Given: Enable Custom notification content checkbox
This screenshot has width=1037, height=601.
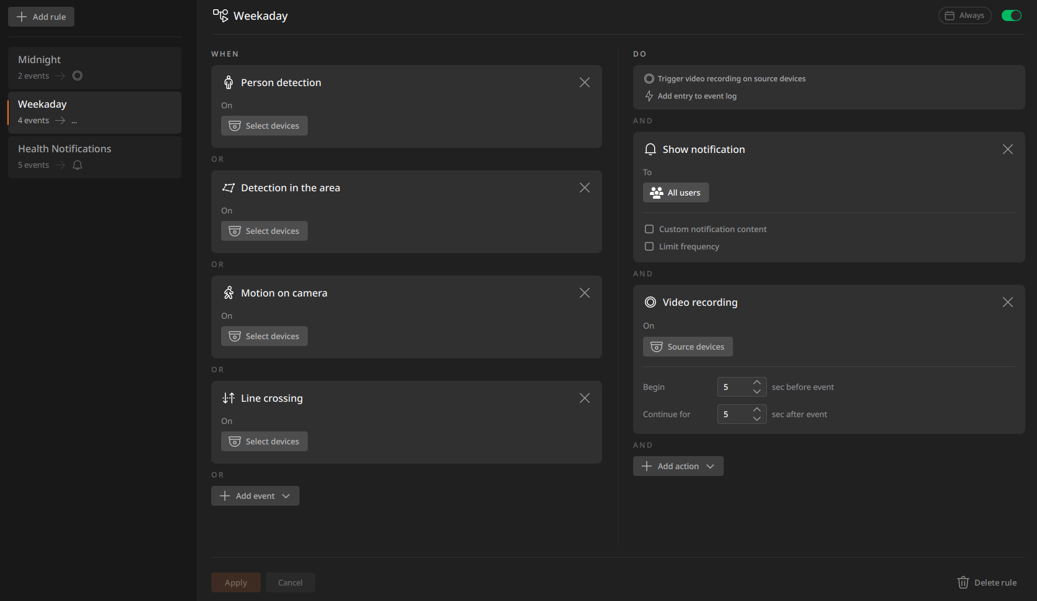Looking at the screenshot, I should [x=649, y=229].
